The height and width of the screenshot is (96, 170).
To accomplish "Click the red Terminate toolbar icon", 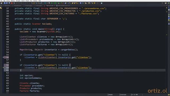I will point(12,3).
